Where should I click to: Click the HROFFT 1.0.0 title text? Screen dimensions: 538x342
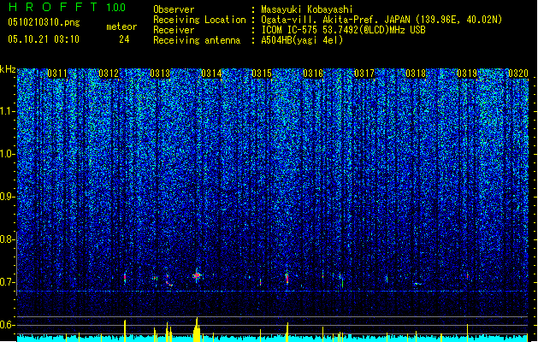(67, 7)
